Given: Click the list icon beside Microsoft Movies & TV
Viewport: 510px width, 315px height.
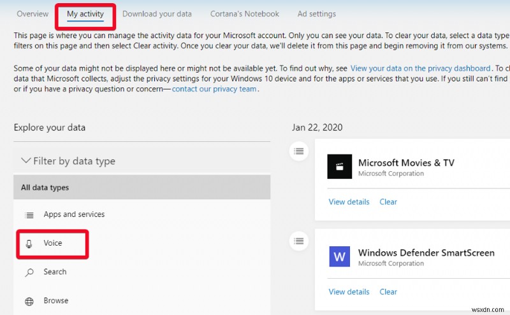Looking at the screenshot, I should click(x=298, y=151).
